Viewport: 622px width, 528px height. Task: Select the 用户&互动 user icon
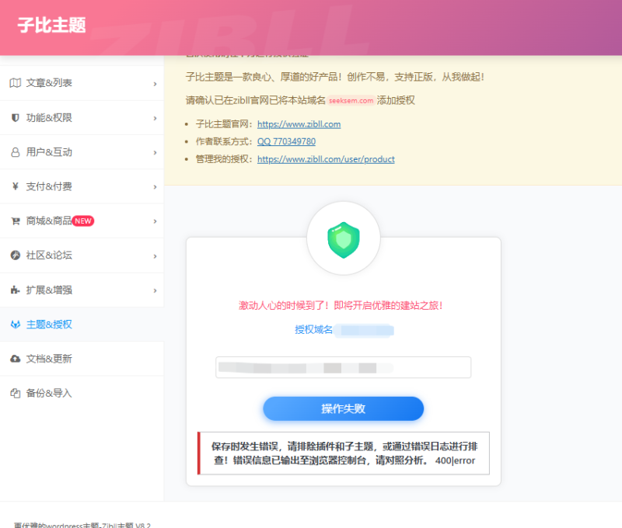click(x=14, y=152)
